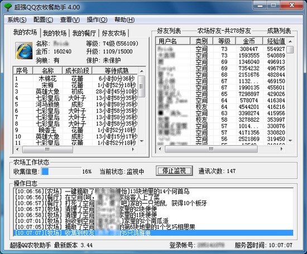The image size is (307, 254).
Task: Switch to 我的牧场 tab
Action: tap(55, 33)
